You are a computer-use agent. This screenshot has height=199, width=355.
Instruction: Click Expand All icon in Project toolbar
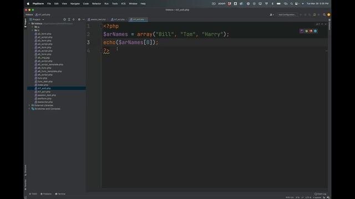[x=69, y=20]
